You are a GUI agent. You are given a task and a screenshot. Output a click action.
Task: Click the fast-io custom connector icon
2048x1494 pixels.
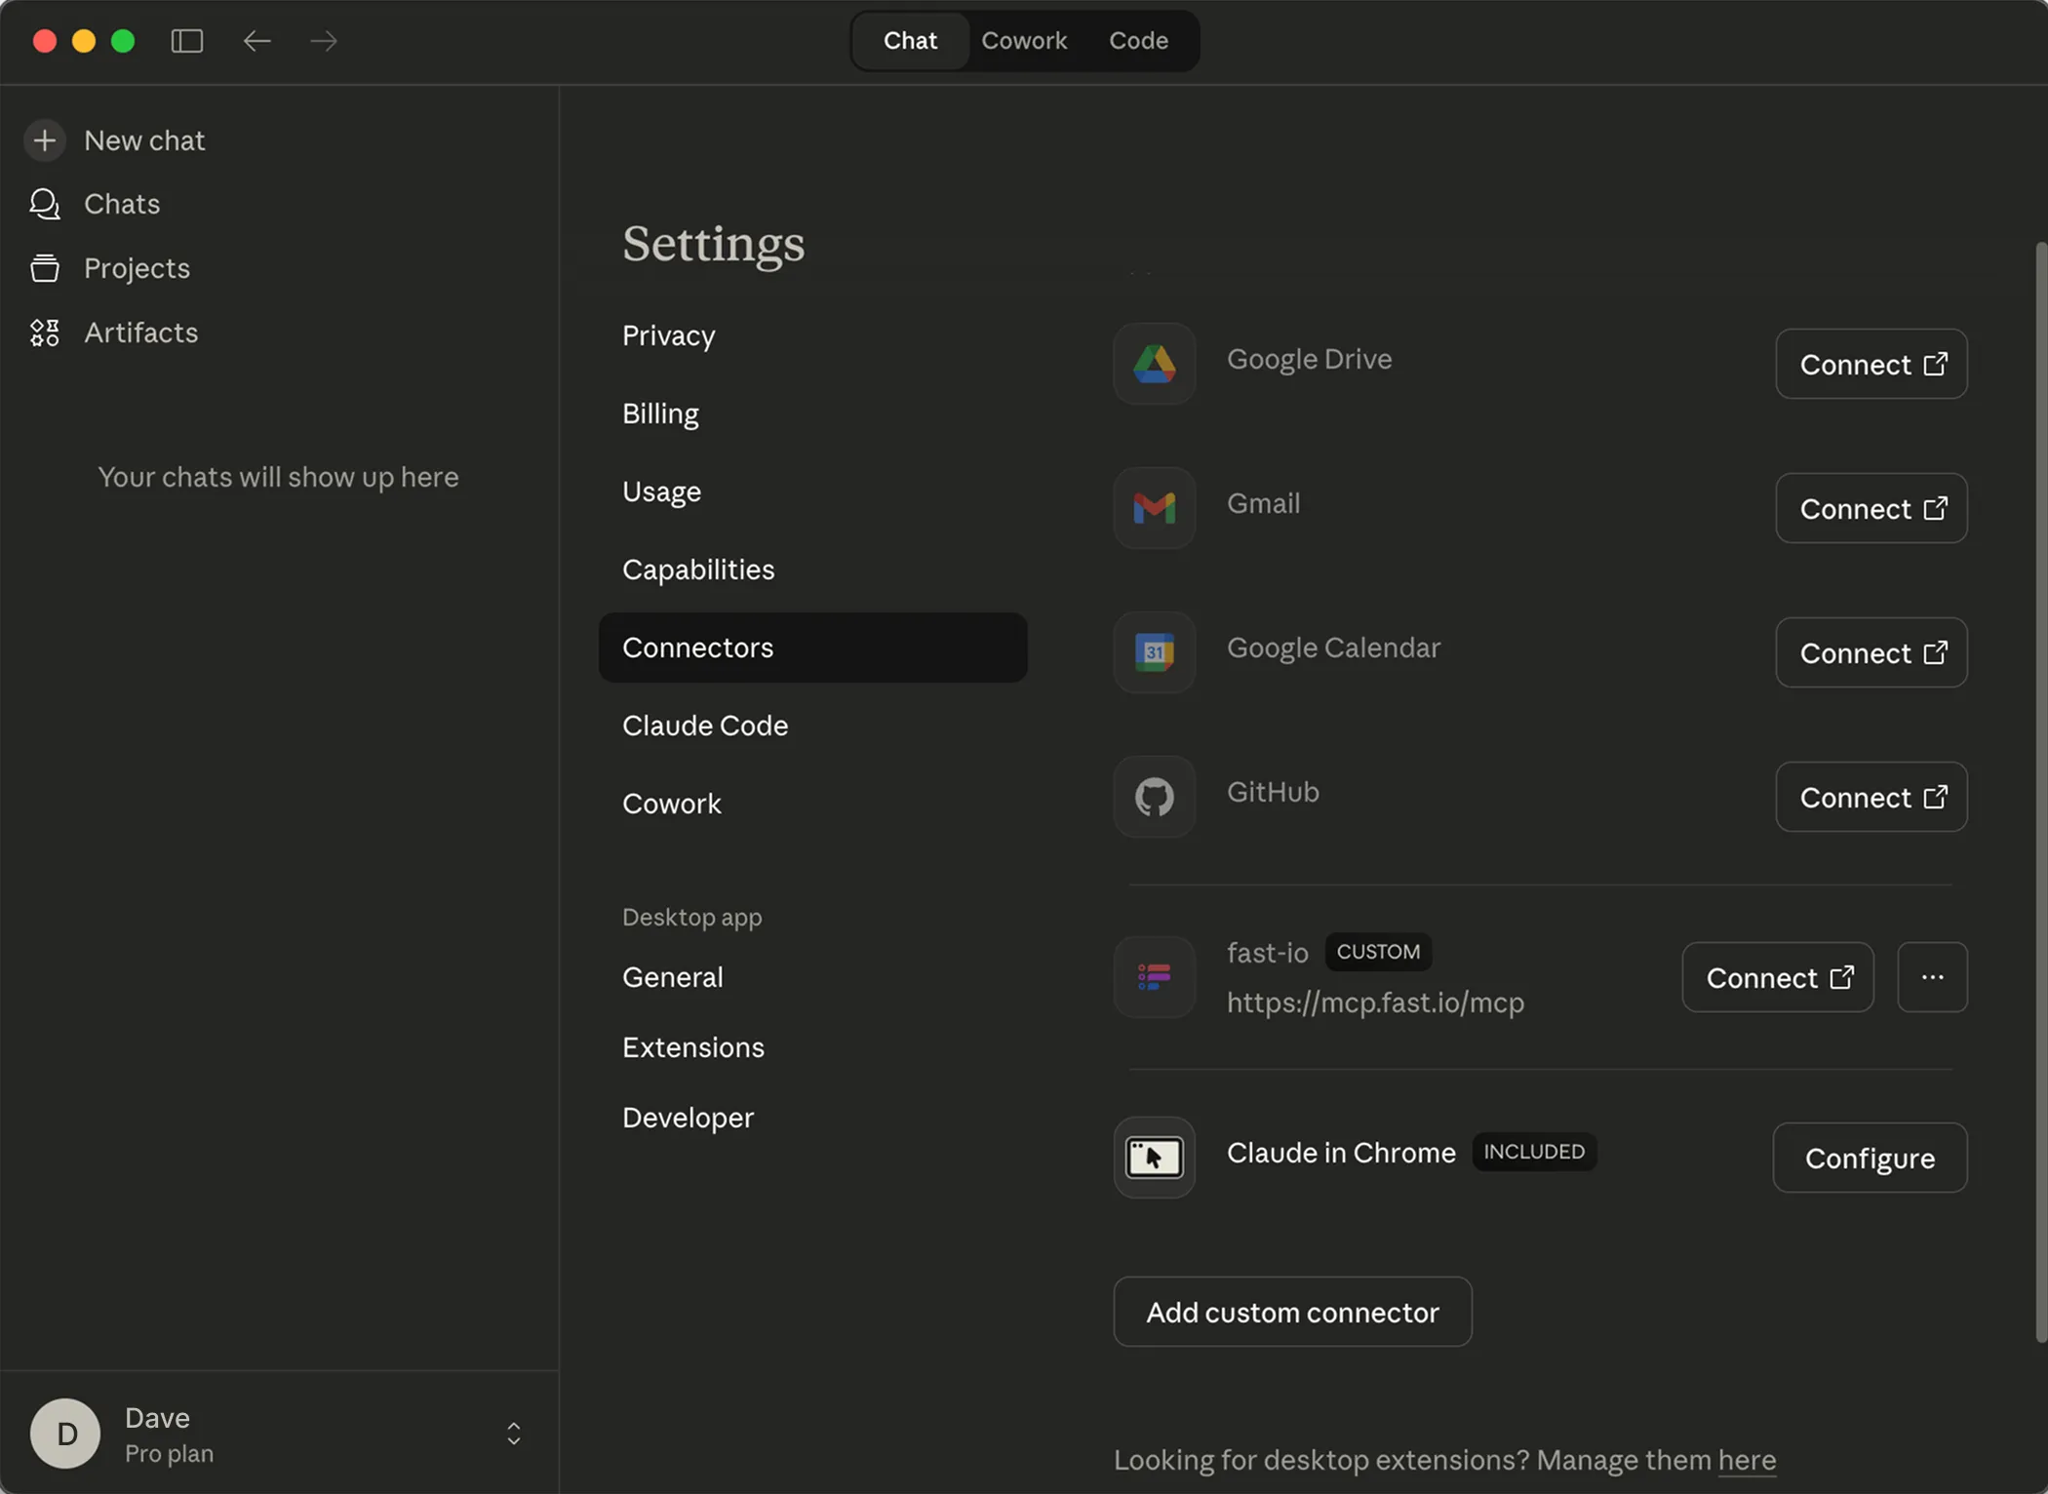(1154, 976)
